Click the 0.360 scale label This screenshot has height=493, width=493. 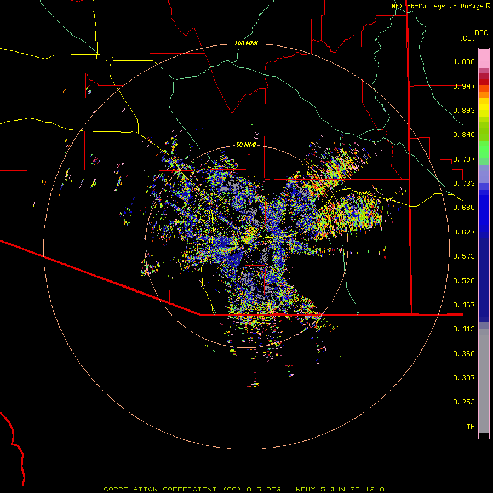click(464, 354)
